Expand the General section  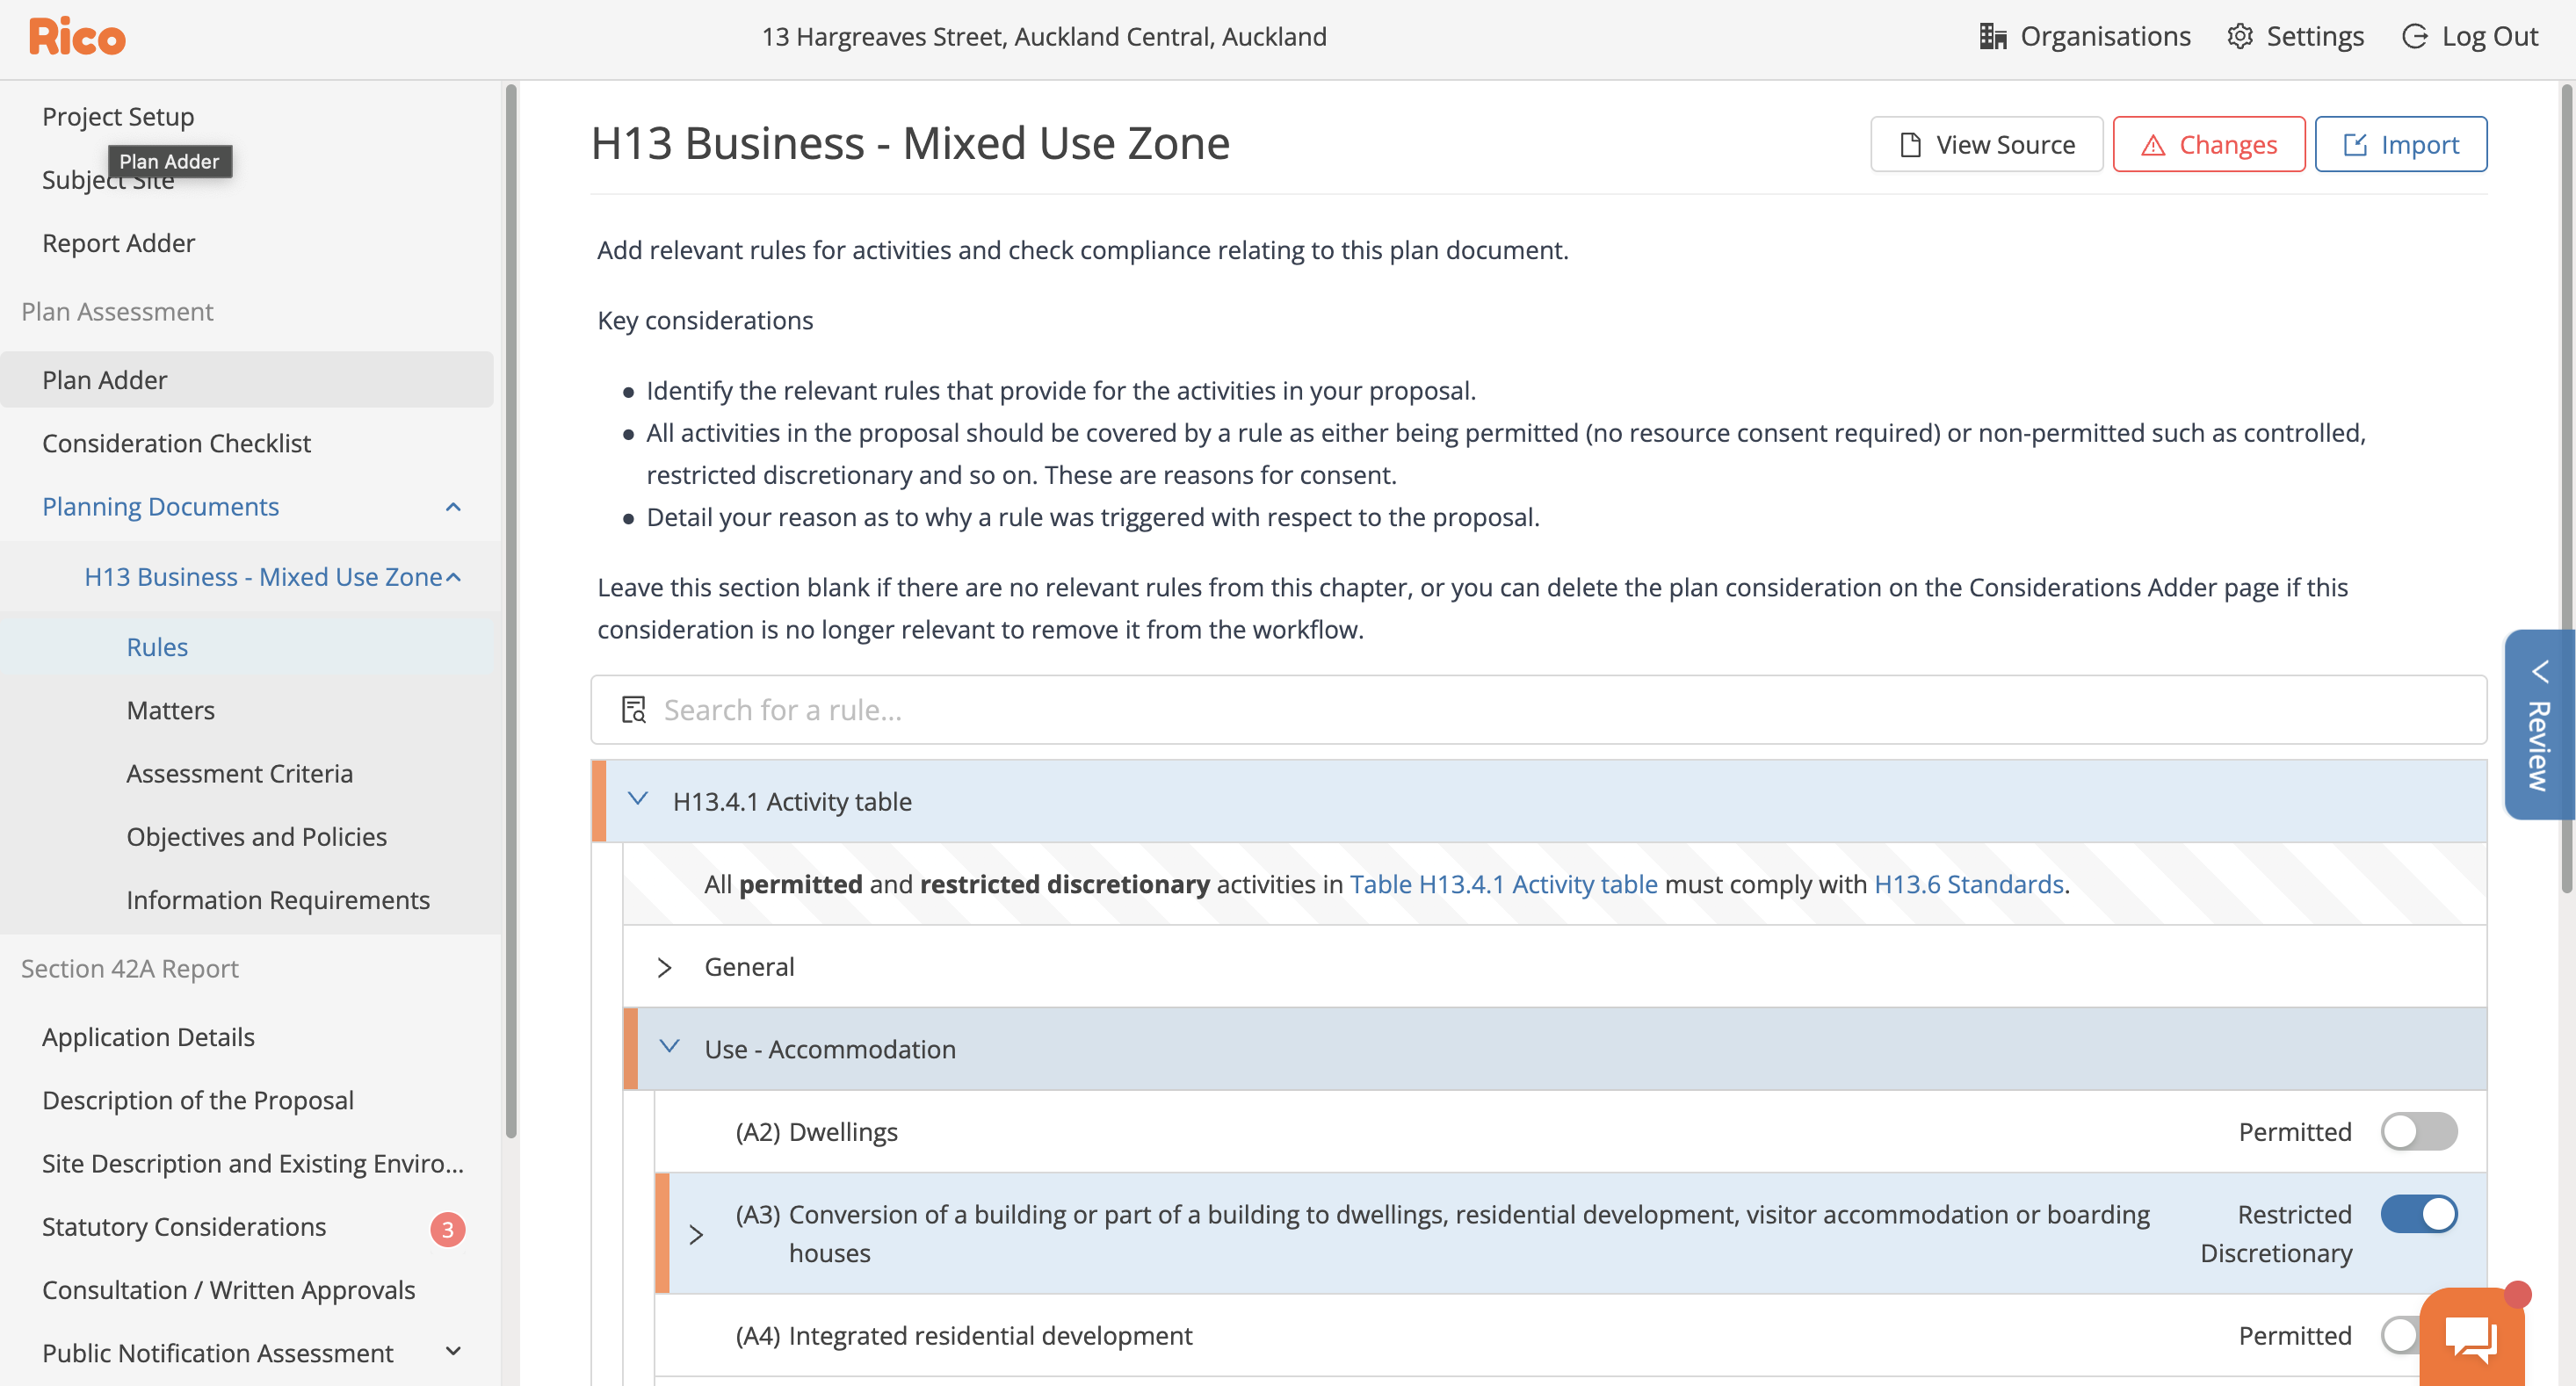point(664,967)
